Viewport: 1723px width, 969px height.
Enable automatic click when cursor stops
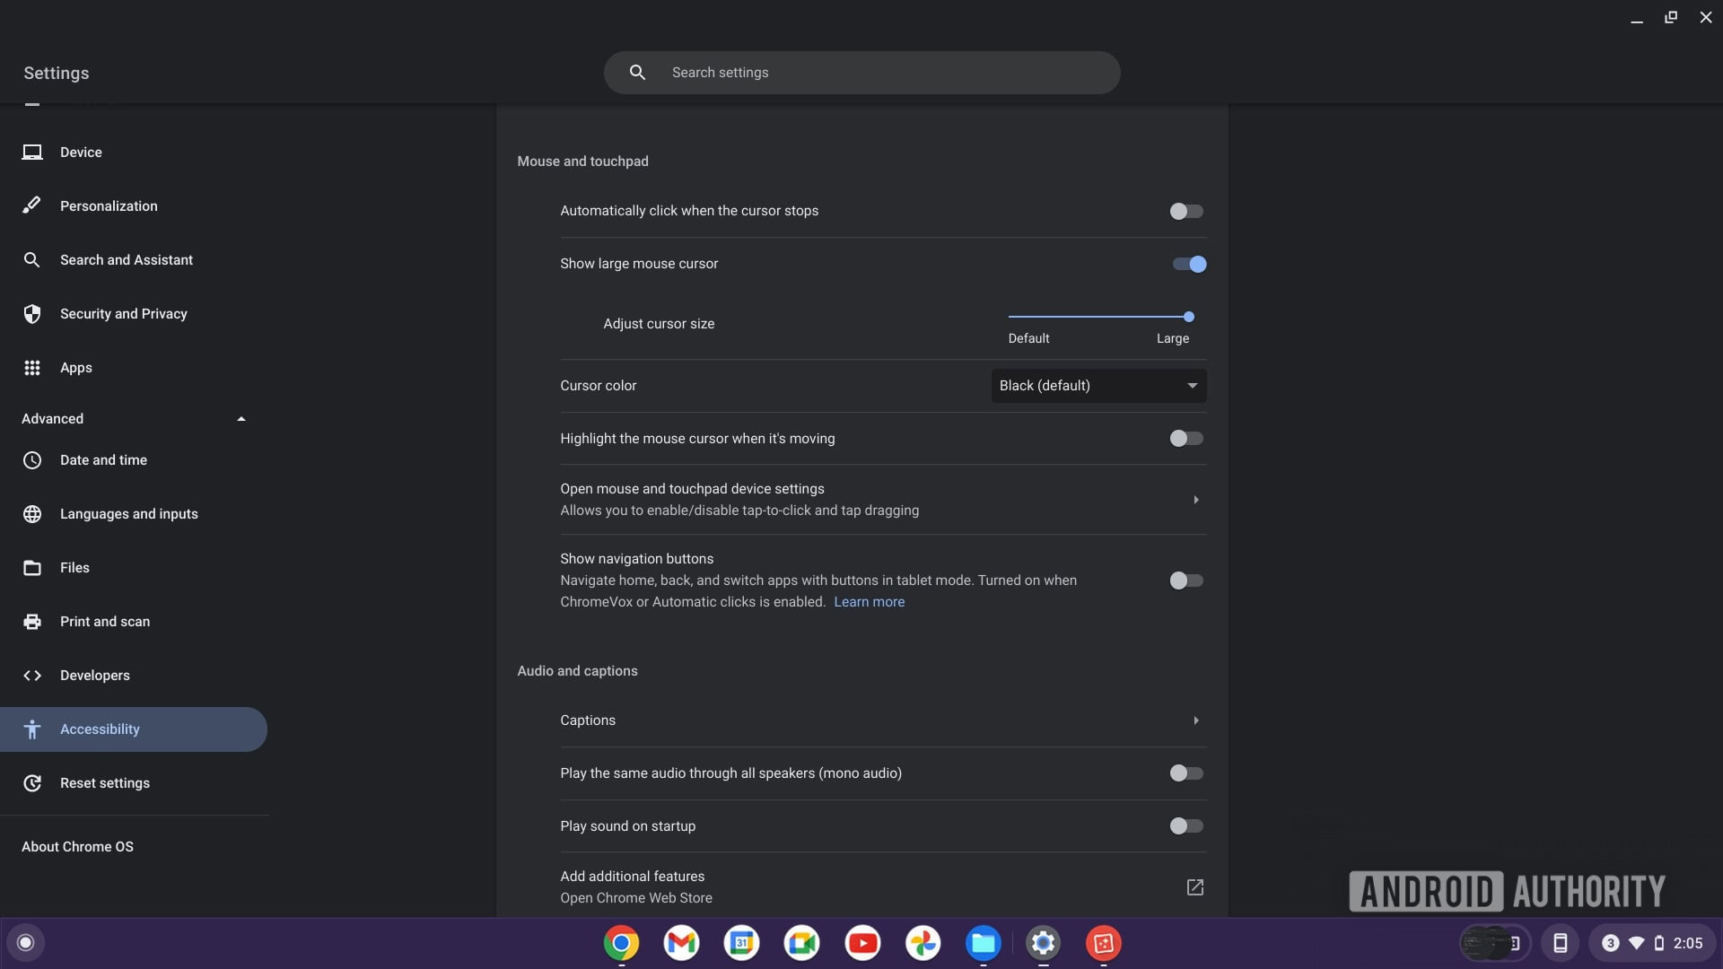point(1185,212)
